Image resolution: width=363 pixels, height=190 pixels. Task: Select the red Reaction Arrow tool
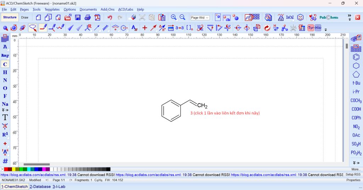pos(153,28)
